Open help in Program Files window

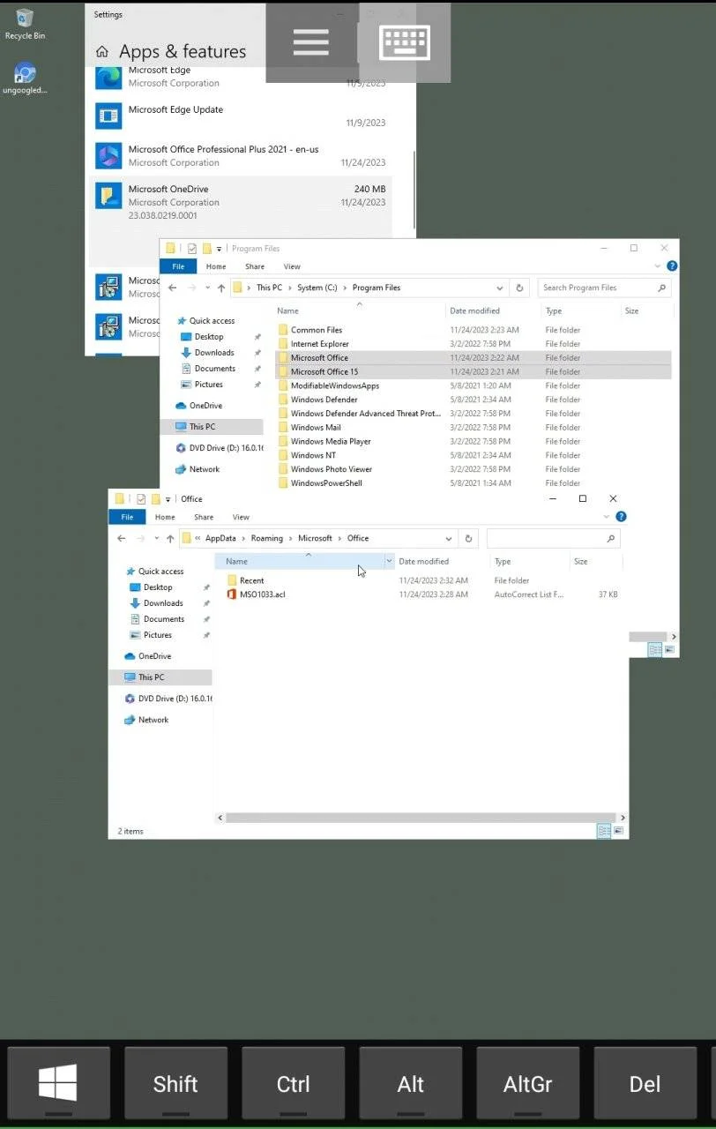(x=672, y=265)
